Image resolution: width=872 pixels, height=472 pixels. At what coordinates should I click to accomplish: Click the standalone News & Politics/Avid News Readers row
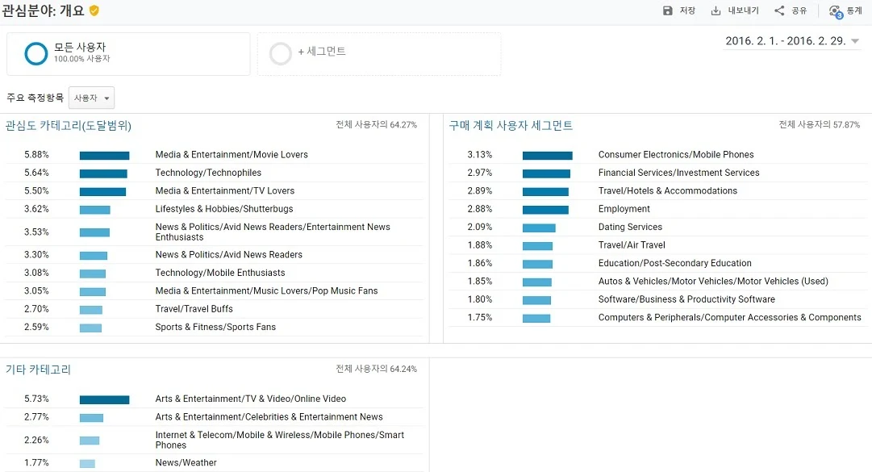(x=214, y=255)
